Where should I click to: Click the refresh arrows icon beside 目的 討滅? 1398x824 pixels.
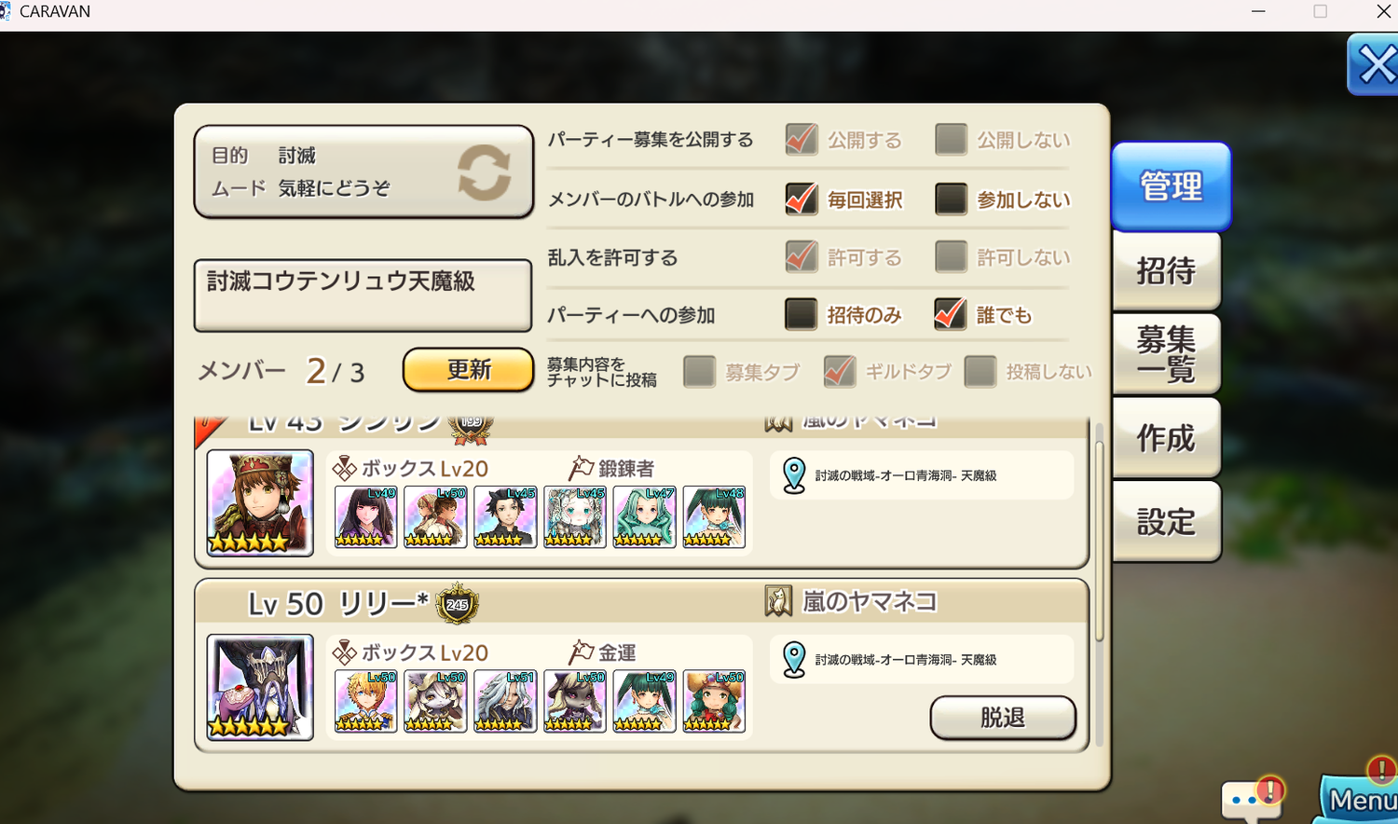pyautogui.click(x=484, y=172)
